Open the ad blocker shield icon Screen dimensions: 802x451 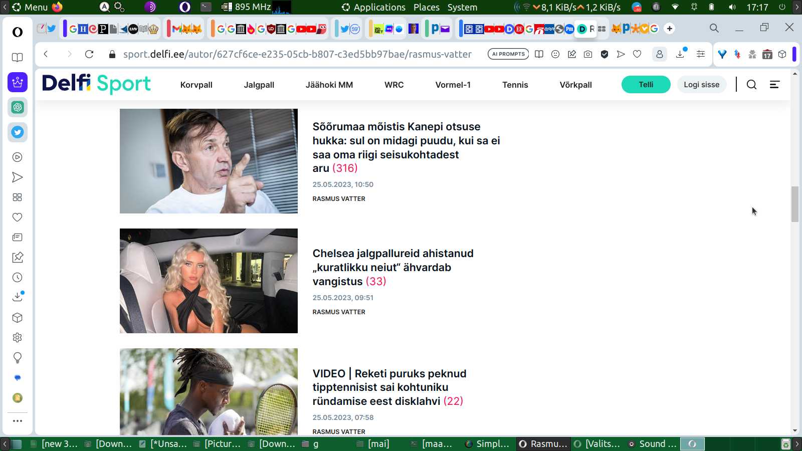click(605, 54)
